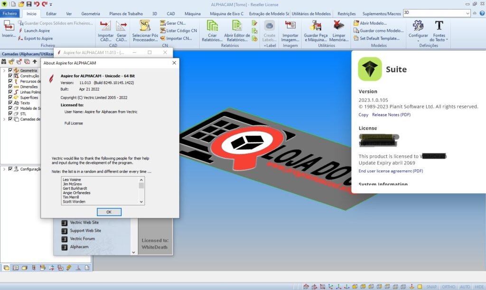Open the 3D search combo box dropdown

[x=468, y=13]
